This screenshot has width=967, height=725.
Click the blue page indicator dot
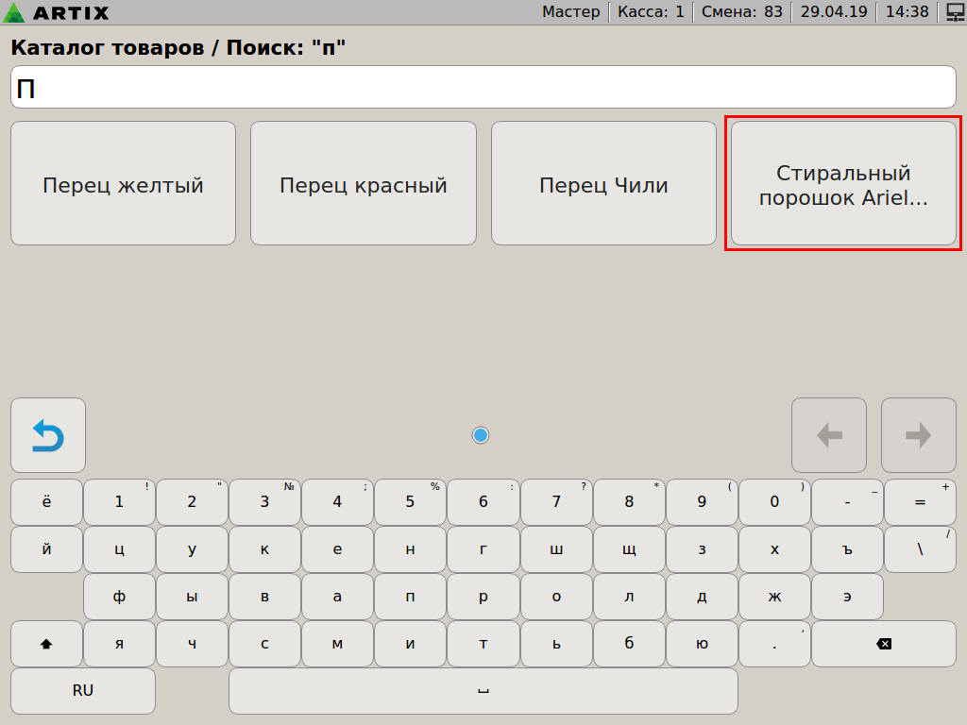(481, 435)
